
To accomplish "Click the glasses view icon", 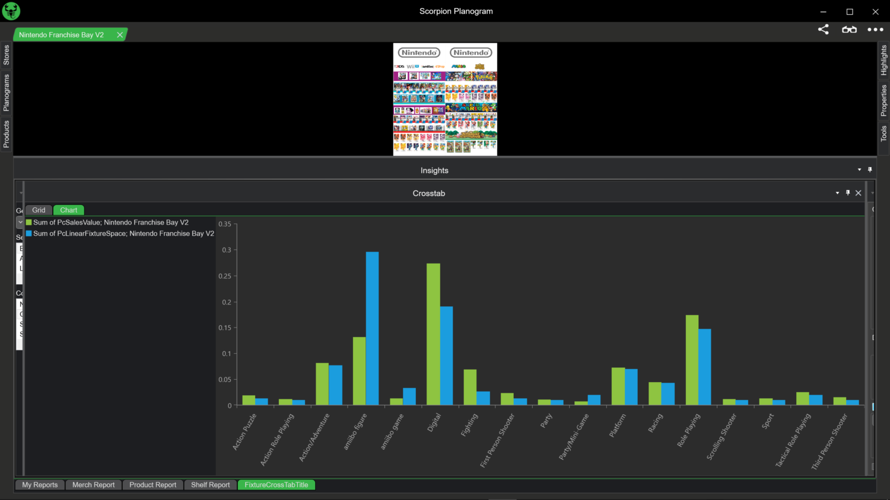I will click(849, 29).
